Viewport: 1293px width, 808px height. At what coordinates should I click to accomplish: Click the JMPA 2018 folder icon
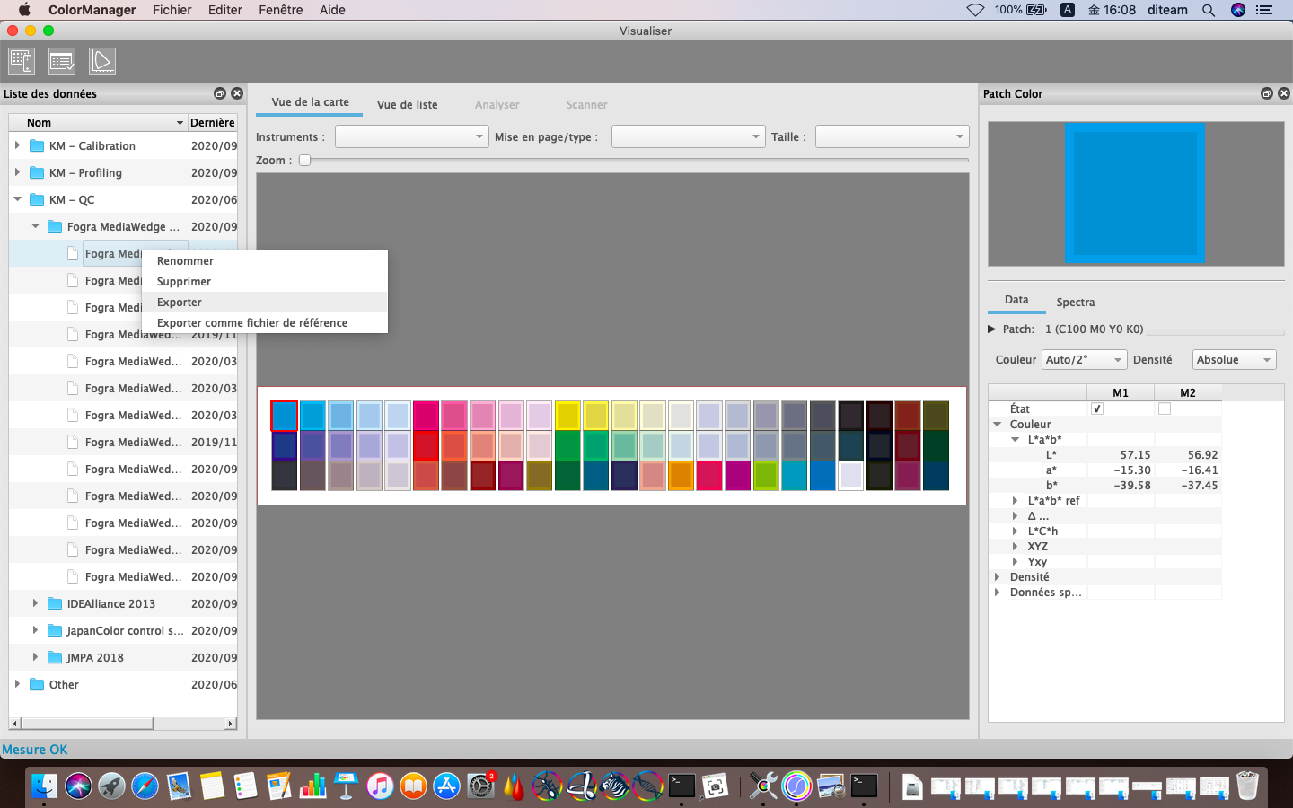click(55, 657)
